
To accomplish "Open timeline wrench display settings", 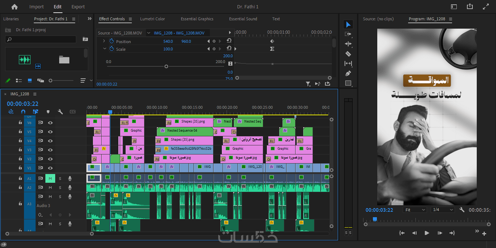I will coord(60,112).
